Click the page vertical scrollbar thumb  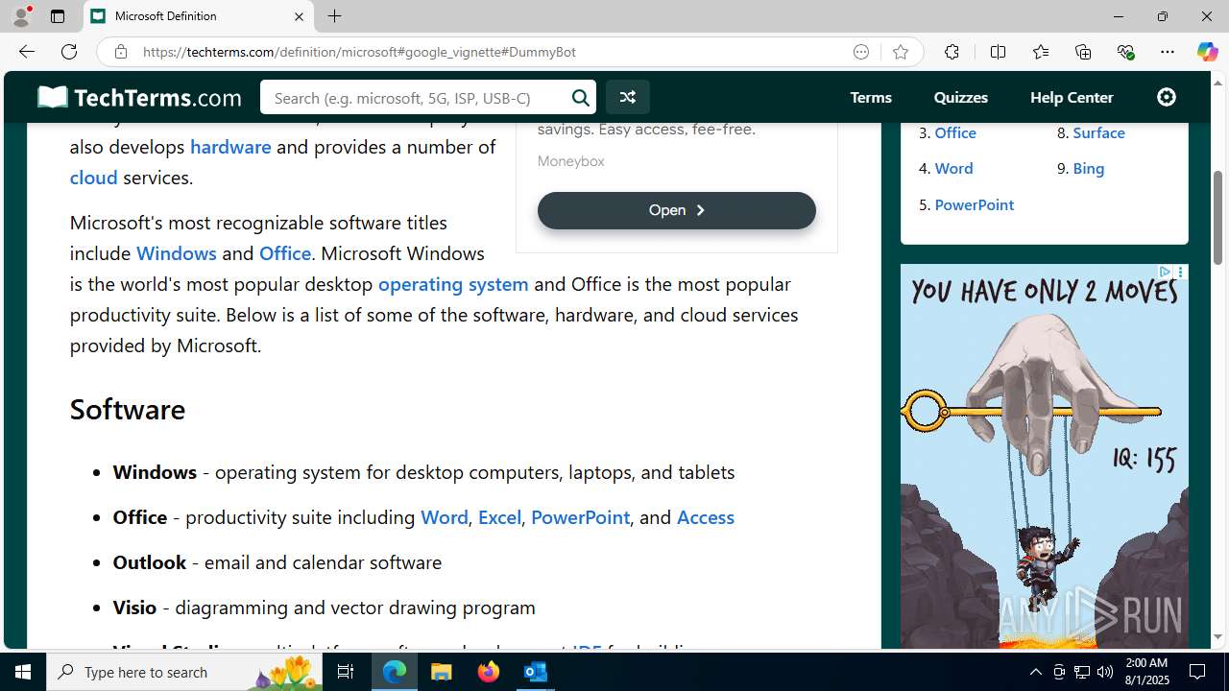click(1218, 218)
